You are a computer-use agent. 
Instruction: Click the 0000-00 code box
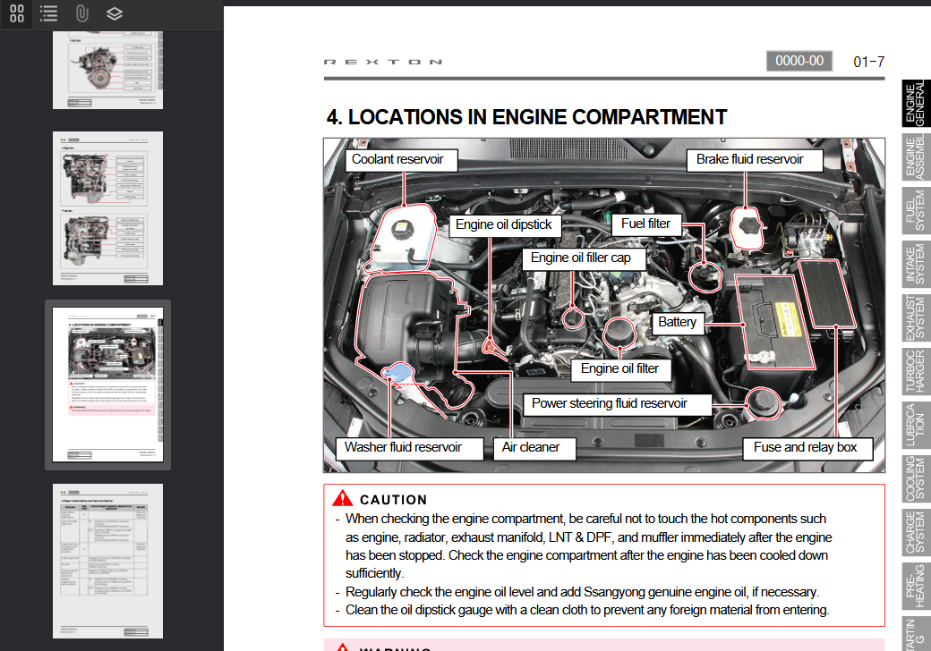[799, 61]
